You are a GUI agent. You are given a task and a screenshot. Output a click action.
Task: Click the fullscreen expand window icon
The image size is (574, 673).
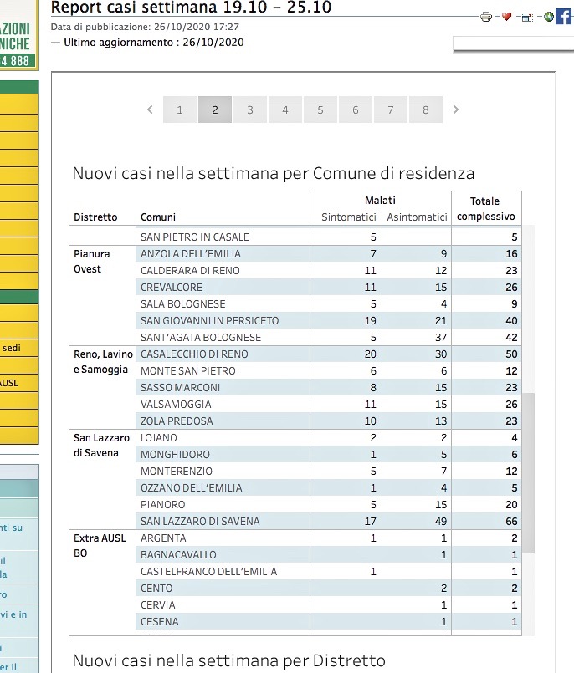(x=527, y=18)
